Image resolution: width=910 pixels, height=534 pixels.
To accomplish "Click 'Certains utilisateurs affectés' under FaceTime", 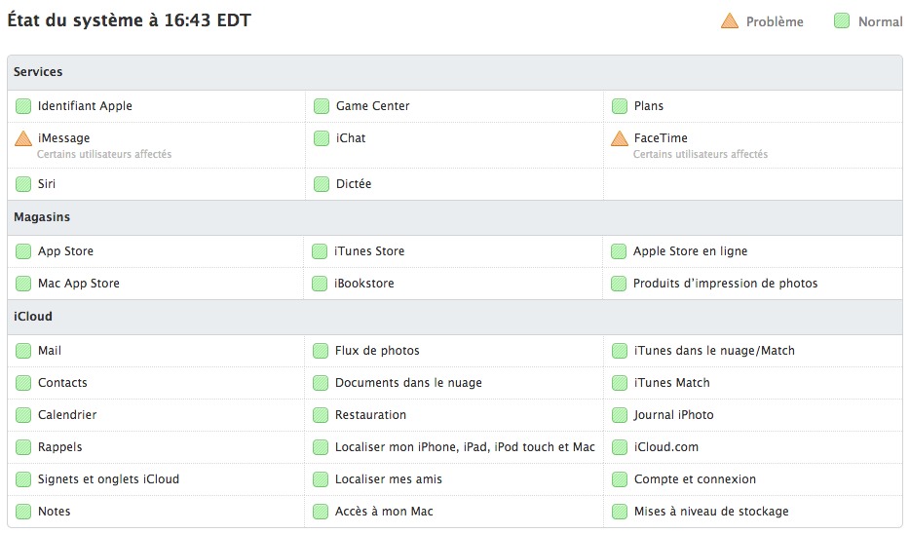I will point(701,154).
